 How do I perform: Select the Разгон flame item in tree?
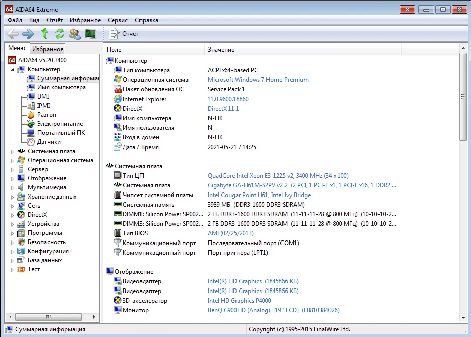click(x=46, y=115)
